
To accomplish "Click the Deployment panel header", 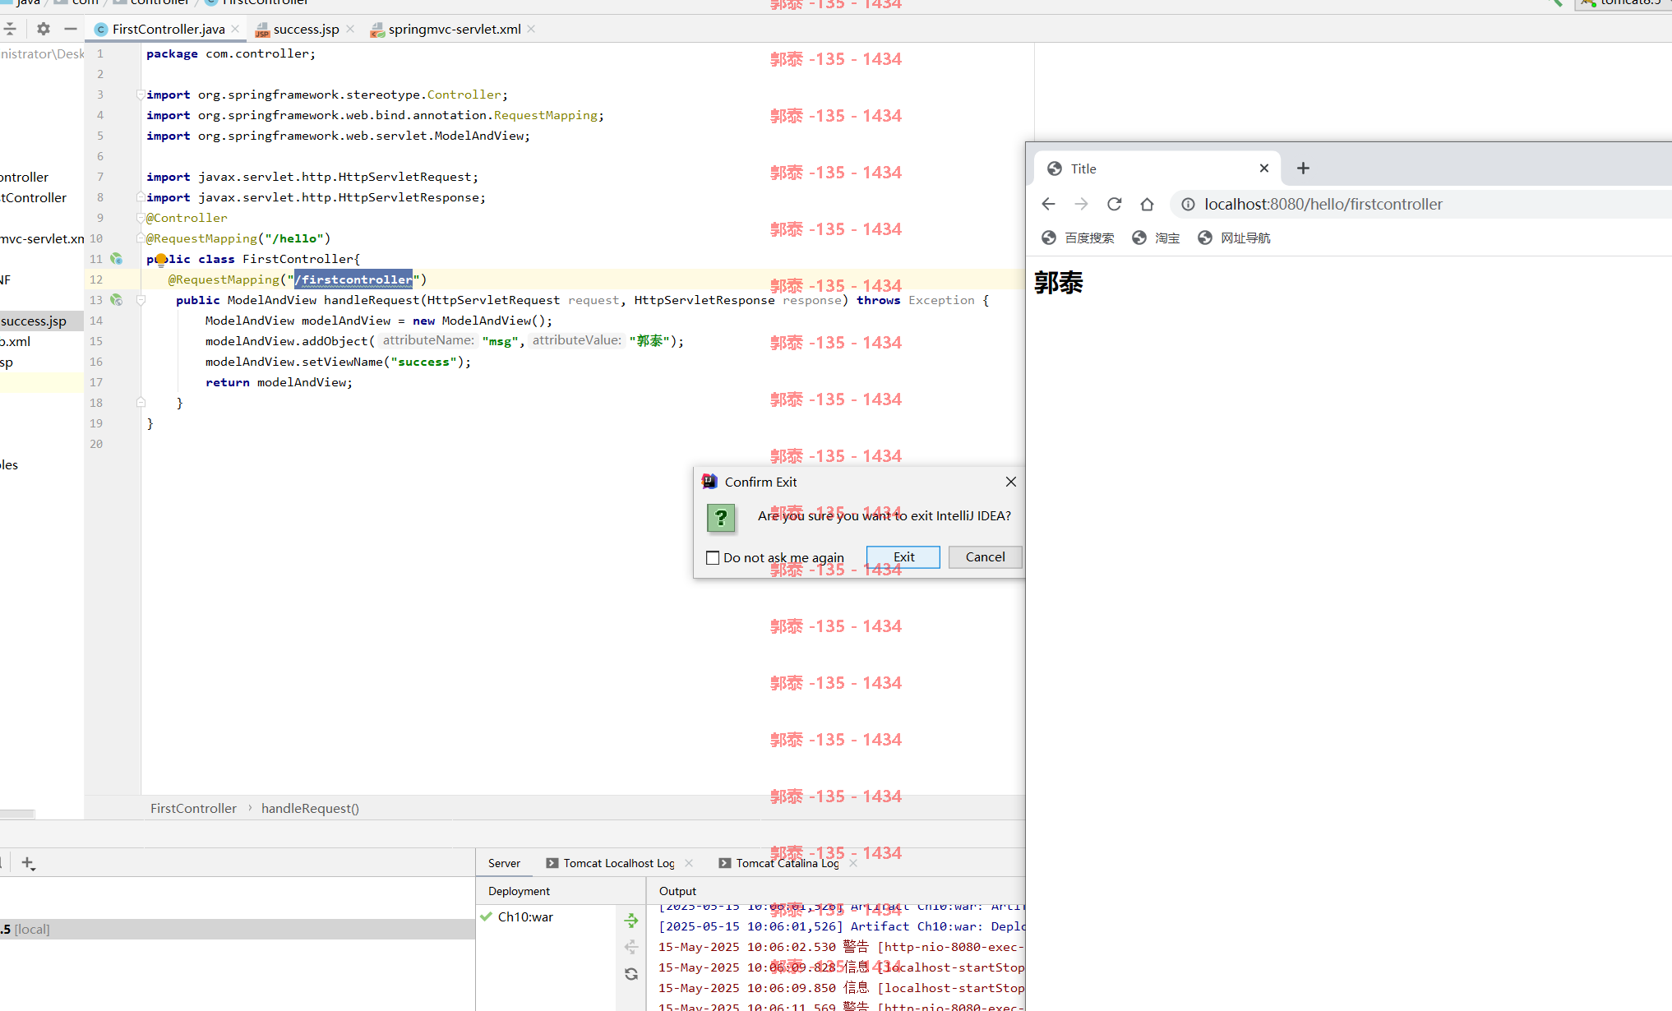I will coord(519,891).
